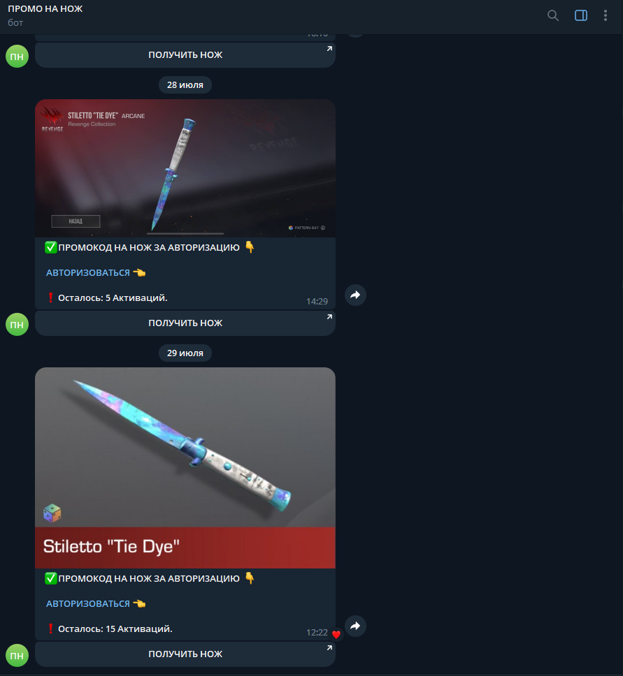Screen dimensions: 623x676
Task: Click the topmost ПН avatar
Action: (17, 56)
